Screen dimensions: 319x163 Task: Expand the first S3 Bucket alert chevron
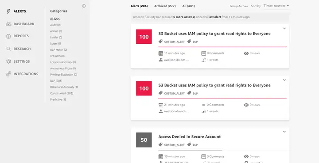coord(284,29)
